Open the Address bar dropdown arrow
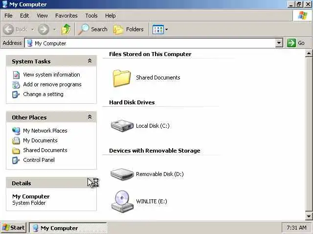 click(279, 43)
